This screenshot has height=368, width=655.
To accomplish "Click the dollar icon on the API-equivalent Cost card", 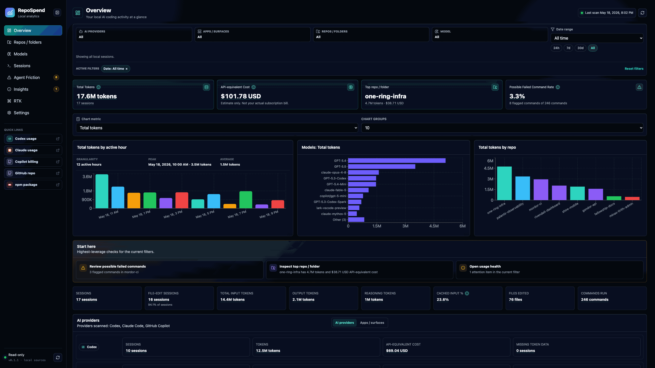I will click(351, 87).
